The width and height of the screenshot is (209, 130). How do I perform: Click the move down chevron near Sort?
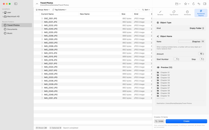click(139, 10)
